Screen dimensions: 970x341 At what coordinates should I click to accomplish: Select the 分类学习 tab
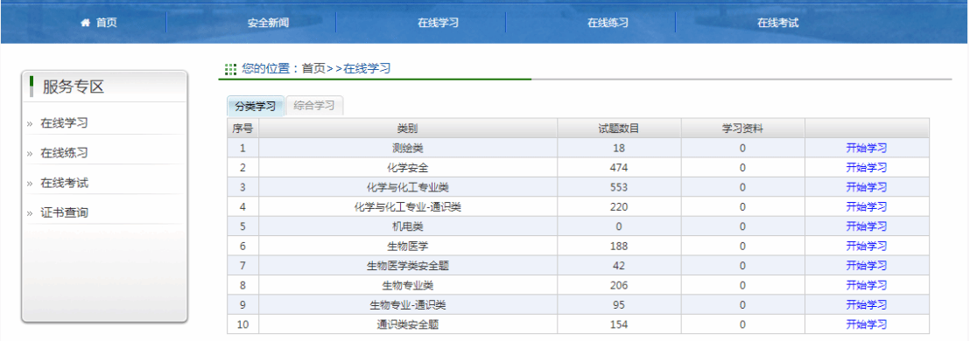pyautogui.click(x=256, y=106)
